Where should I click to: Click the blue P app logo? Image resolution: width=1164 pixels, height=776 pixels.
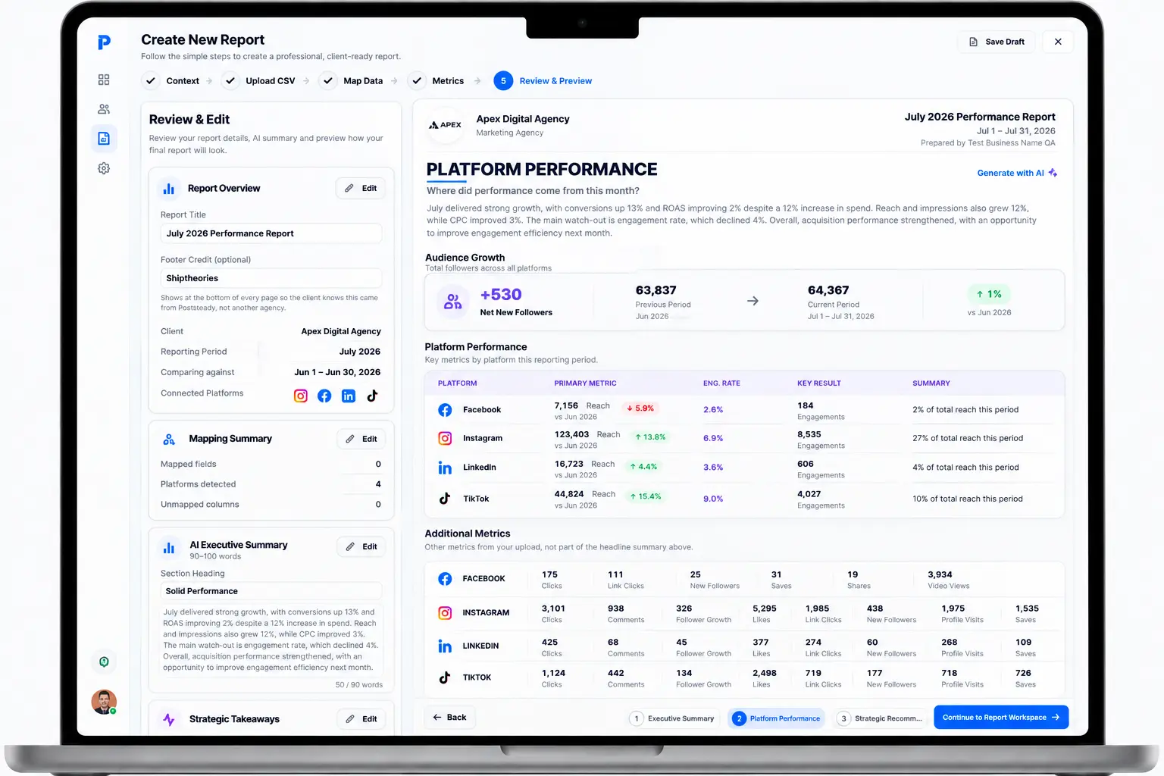(x=104, y=42)
